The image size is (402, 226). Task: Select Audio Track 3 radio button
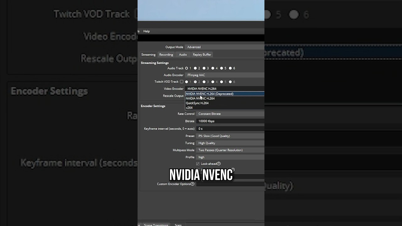coord(204,68)
